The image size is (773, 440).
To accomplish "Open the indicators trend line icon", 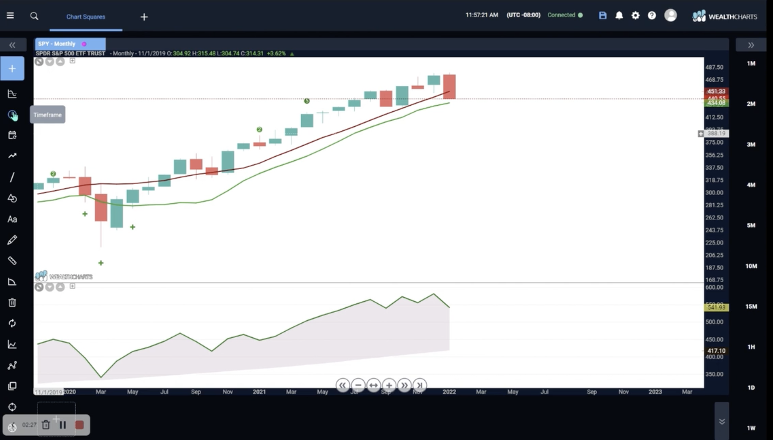I will 12,156.
